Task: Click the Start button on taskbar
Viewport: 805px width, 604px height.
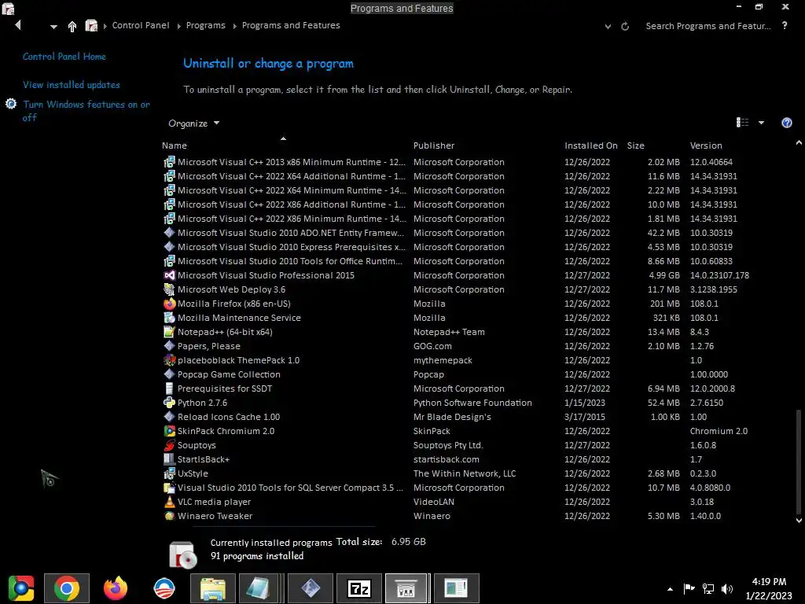Action: pyautogui.click(x=21, y=588)
